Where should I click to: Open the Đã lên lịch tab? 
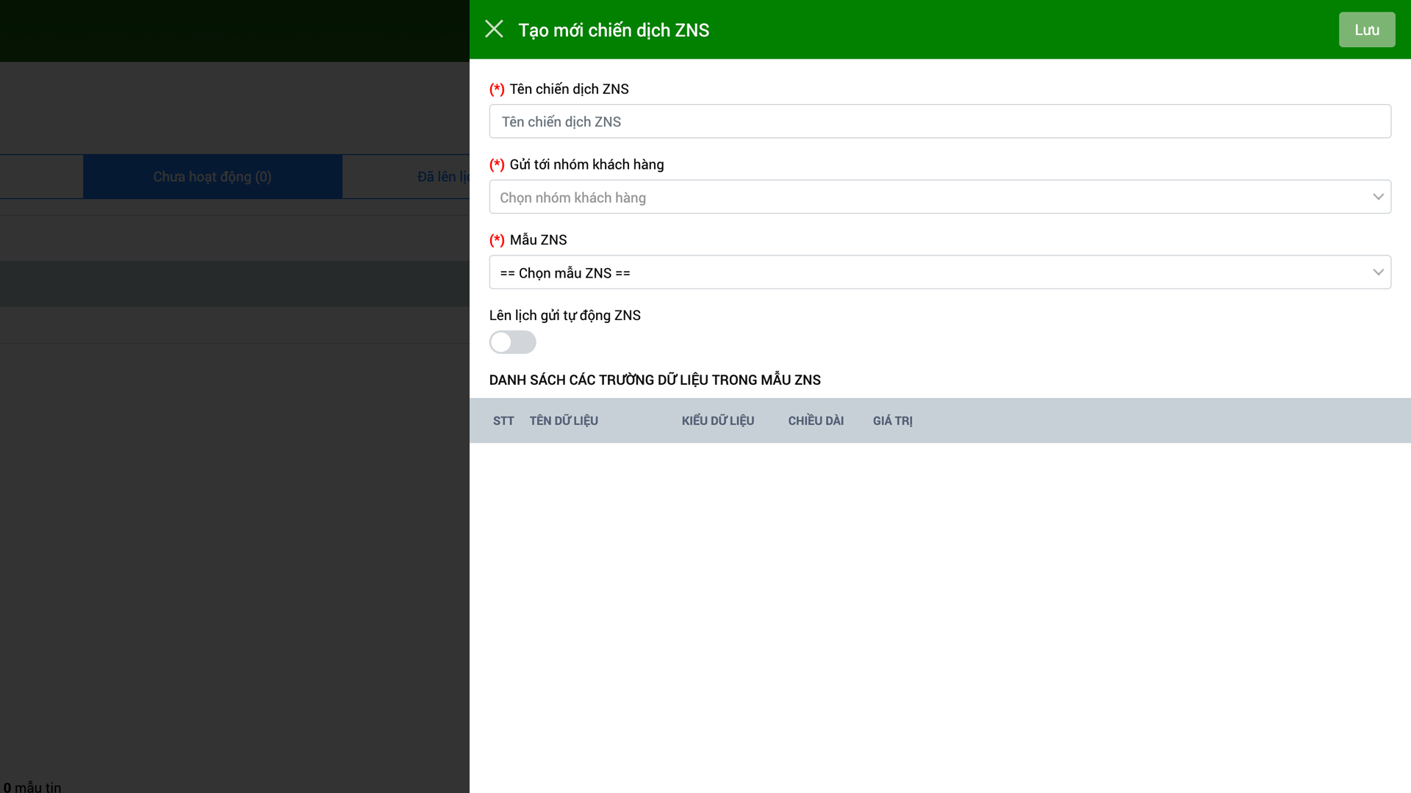click(x=442, y=177)
